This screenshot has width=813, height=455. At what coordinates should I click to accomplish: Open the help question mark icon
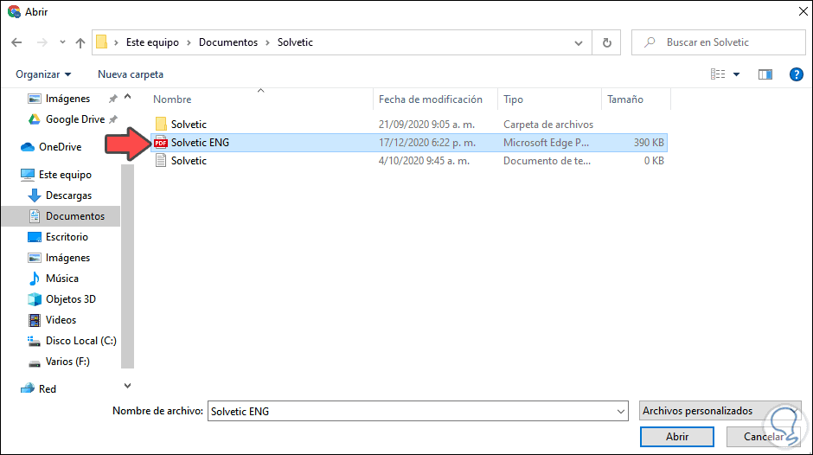point(797,74)
